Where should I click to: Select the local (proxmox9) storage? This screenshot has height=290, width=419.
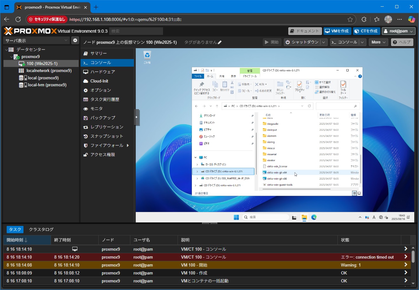coord(41,78)
